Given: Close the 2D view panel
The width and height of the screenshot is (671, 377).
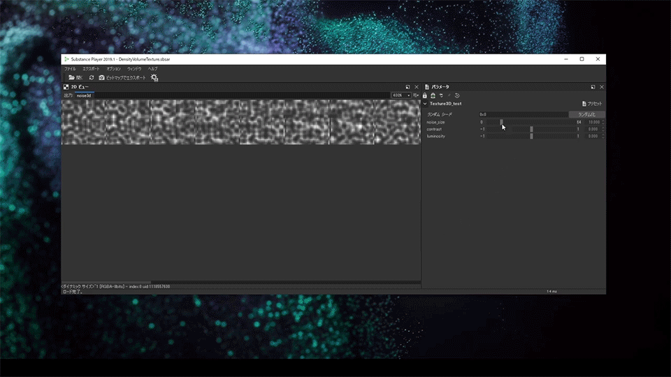Looking at the screenshot, I should pos(417,87).
